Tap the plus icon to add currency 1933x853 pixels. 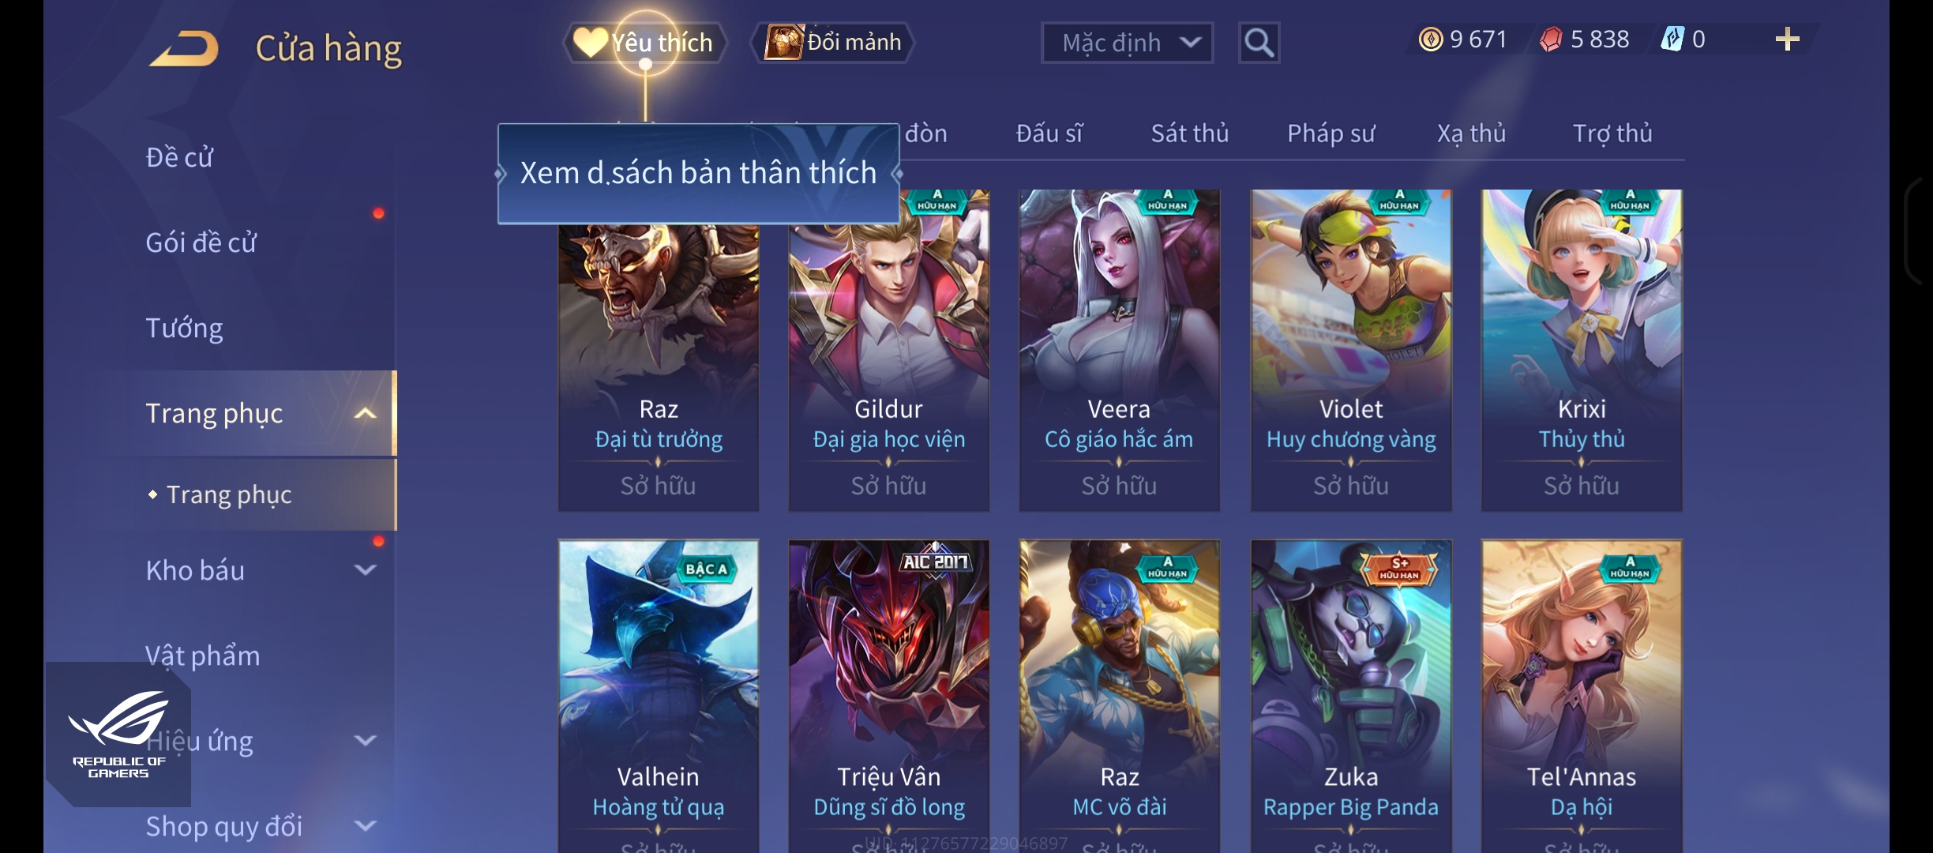1787,39
